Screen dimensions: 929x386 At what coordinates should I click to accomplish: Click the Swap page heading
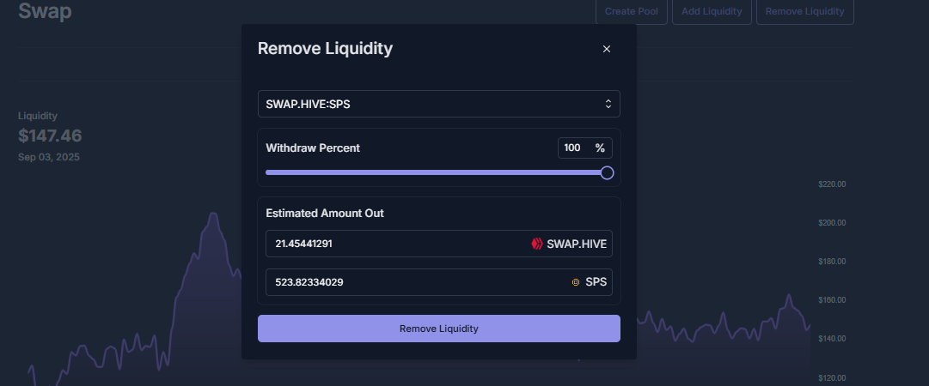point(45,10)
